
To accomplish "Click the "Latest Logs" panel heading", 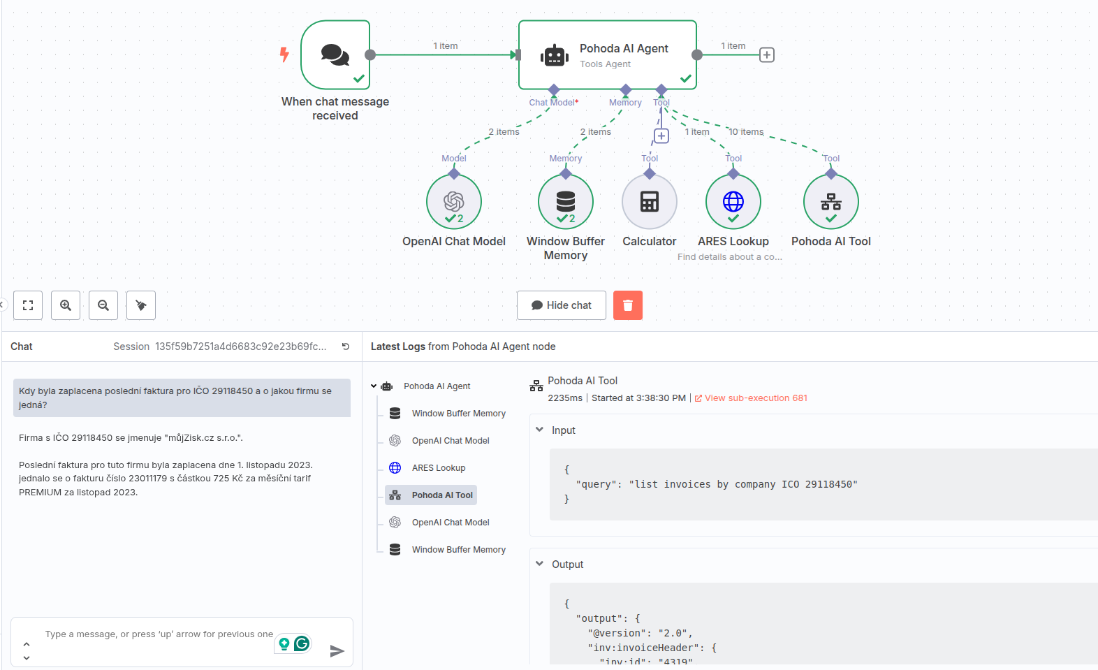I will point(398,347).
